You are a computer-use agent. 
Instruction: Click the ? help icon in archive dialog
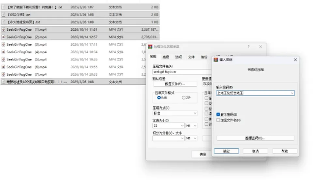pyautogui.click(x=248, y=47)
